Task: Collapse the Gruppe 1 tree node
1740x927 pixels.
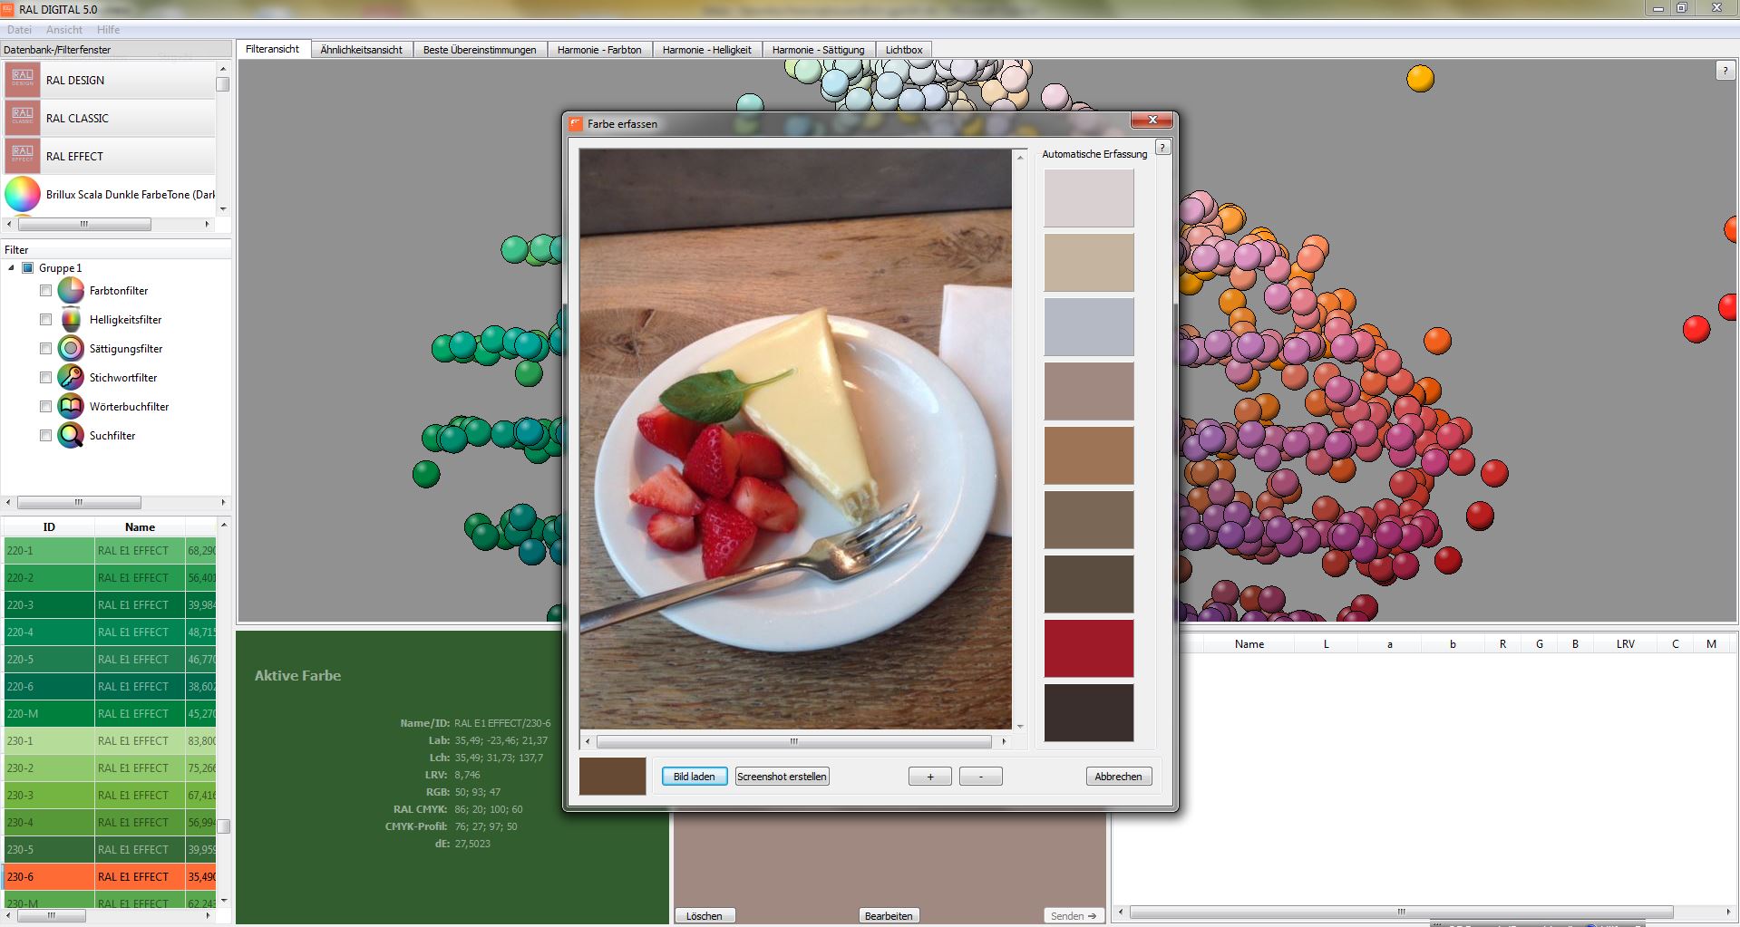Action: (11, 268)
